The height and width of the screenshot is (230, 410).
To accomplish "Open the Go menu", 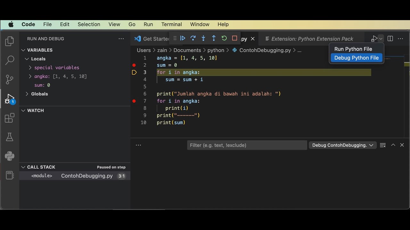I will (x=132, y=24).
